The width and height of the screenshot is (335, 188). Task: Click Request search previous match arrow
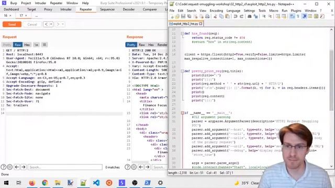(17, 167)
